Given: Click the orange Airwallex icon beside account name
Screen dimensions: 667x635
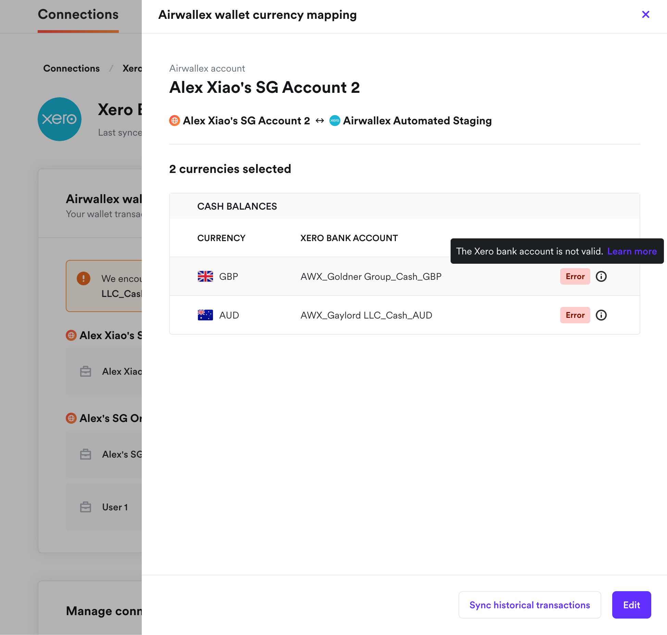Looking at the screenshot, I should click(x=174, y=121).
